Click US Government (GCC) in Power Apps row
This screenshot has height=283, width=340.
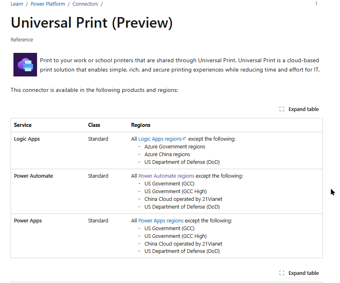tap(169, 228)
